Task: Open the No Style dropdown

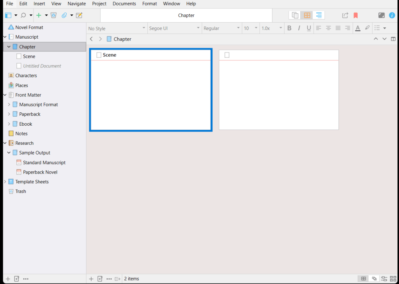Action: coord(117,28)
